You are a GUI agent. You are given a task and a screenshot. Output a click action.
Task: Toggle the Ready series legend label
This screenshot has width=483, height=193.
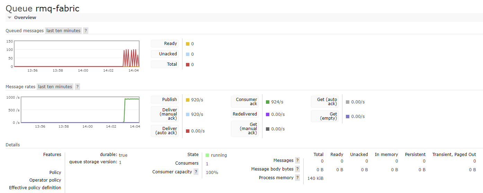(165, 44)
